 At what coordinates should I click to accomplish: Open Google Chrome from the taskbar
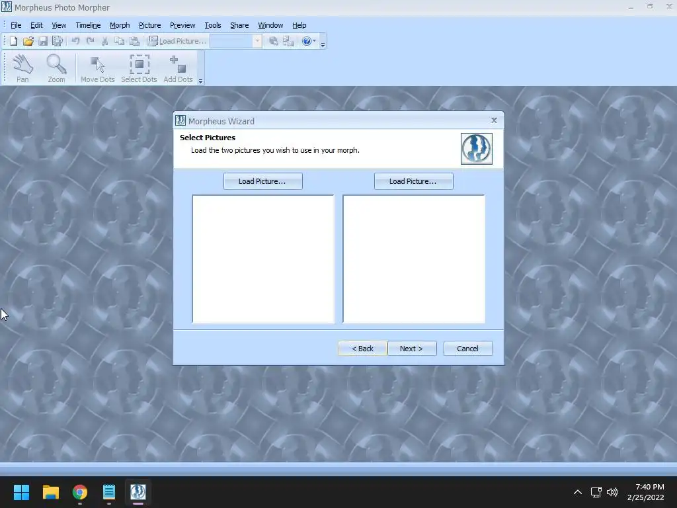80,492
